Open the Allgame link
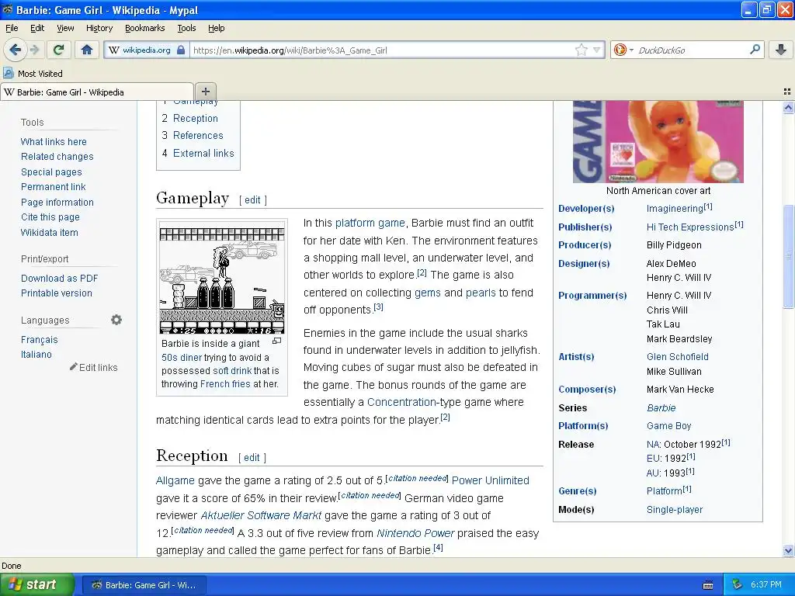The height and width of the screenshot is (596, 795). coord(175,480)
